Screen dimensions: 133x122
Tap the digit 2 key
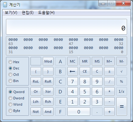85,102
